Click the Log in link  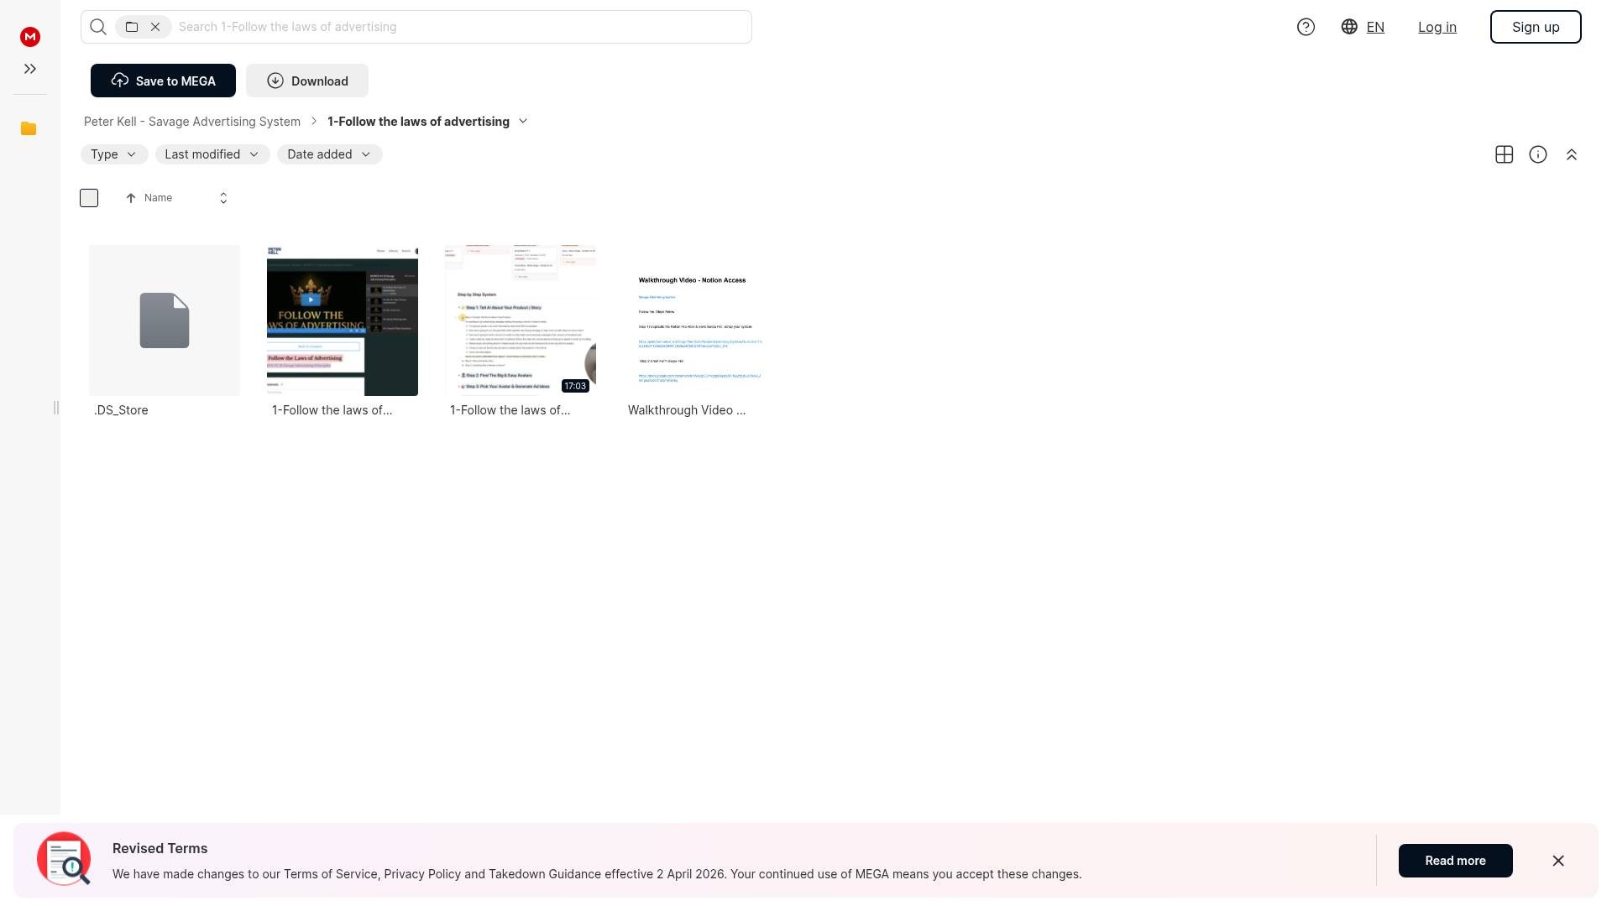(x=1437, y=27)
